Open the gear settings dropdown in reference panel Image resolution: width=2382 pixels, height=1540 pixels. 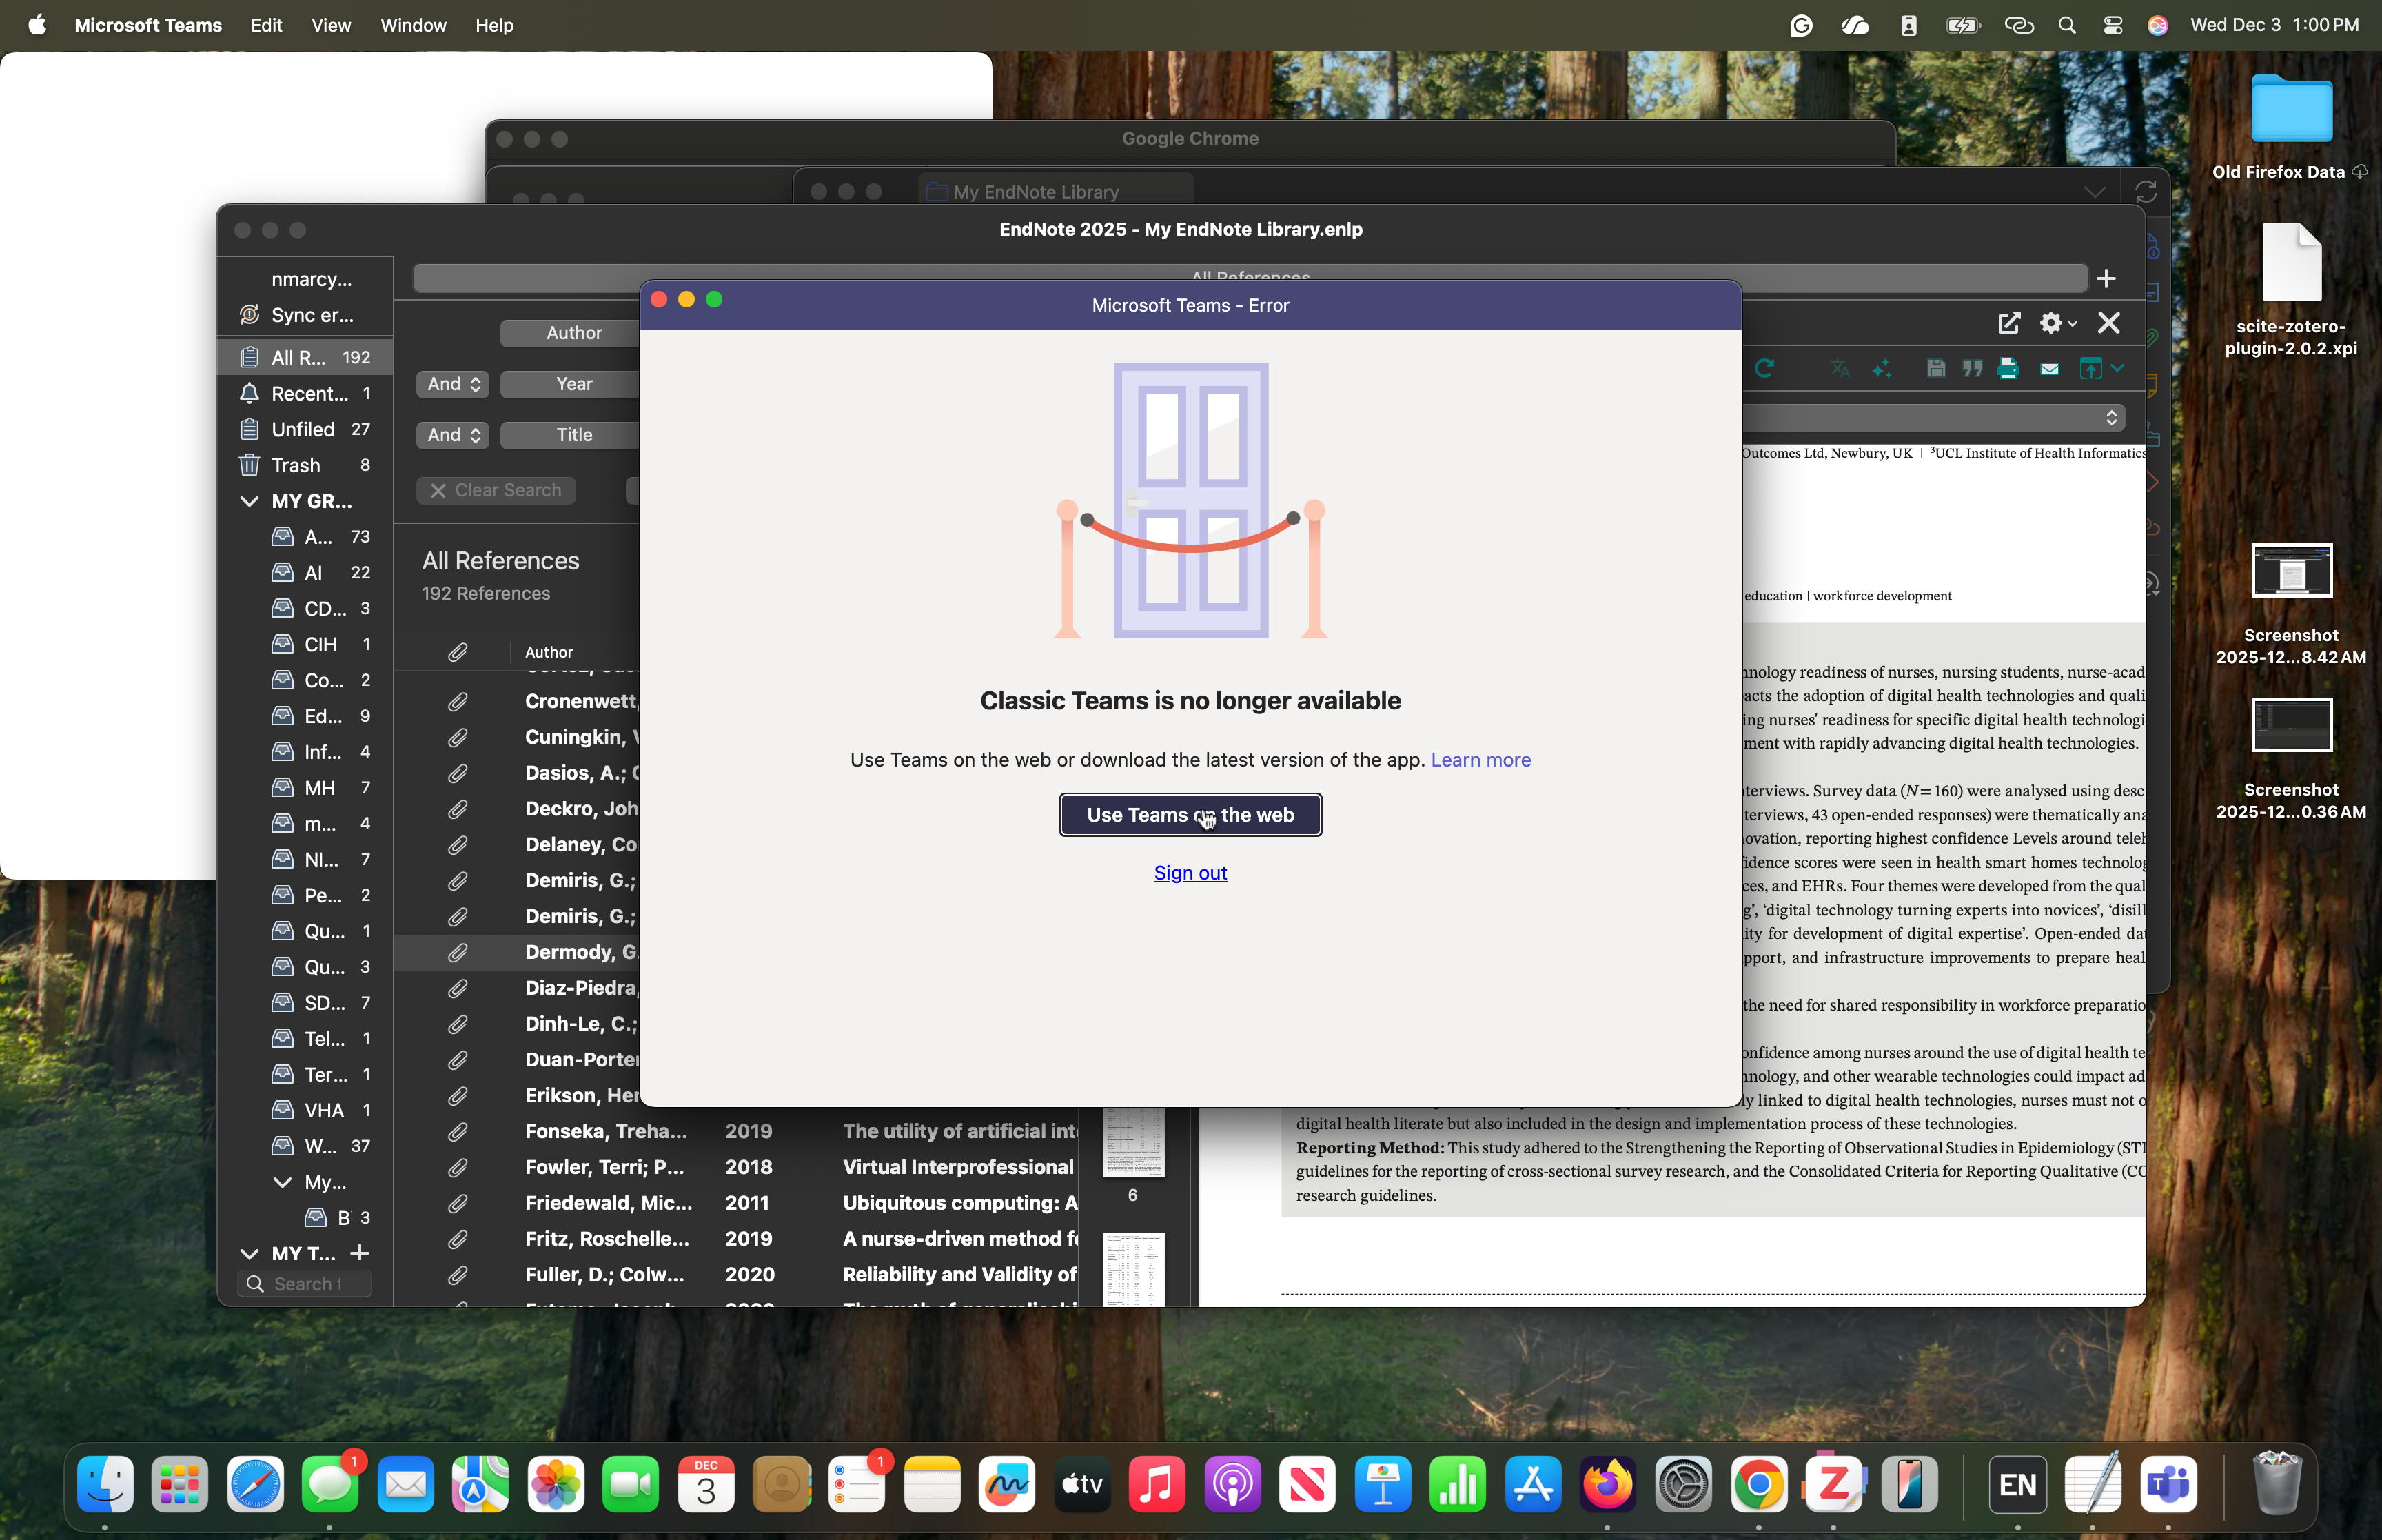click(2057, 323)
